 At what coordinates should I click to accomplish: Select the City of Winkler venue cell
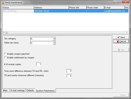(x=18, y=11)
